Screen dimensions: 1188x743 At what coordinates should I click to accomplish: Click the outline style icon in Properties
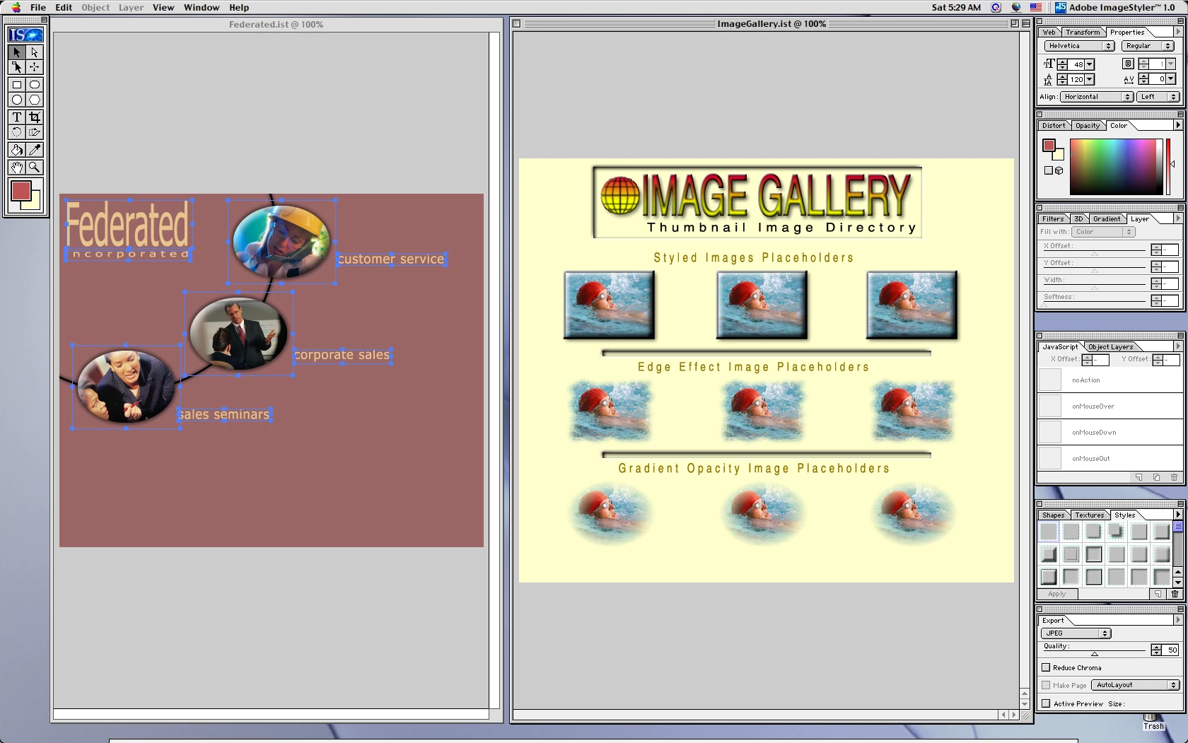pyautogui.click(x=1129, y=64)
